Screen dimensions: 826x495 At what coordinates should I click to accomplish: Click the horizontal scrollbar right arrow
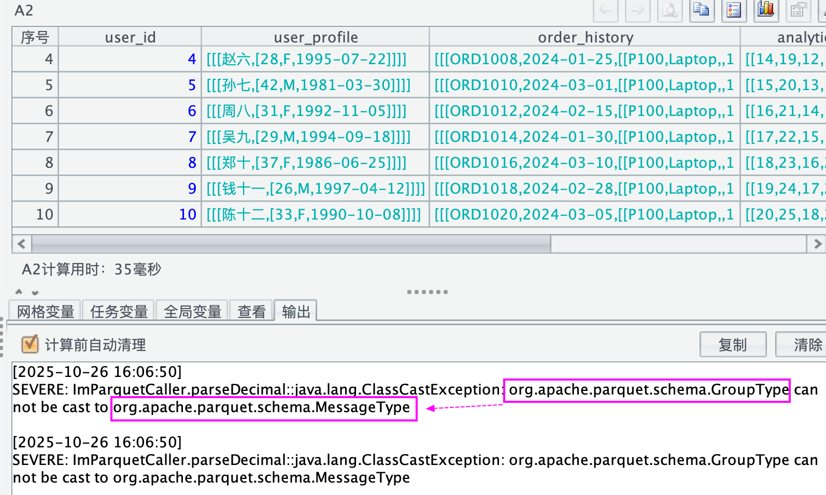click(x=817, y=244)
